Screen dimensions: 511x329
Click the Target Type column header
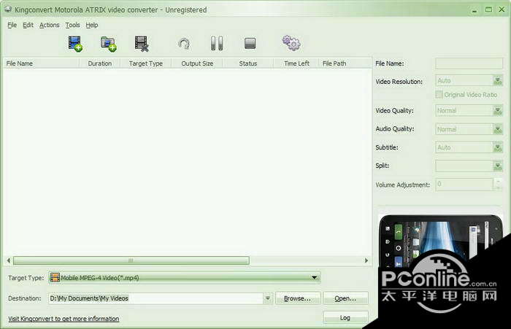[x=146, y=63]
